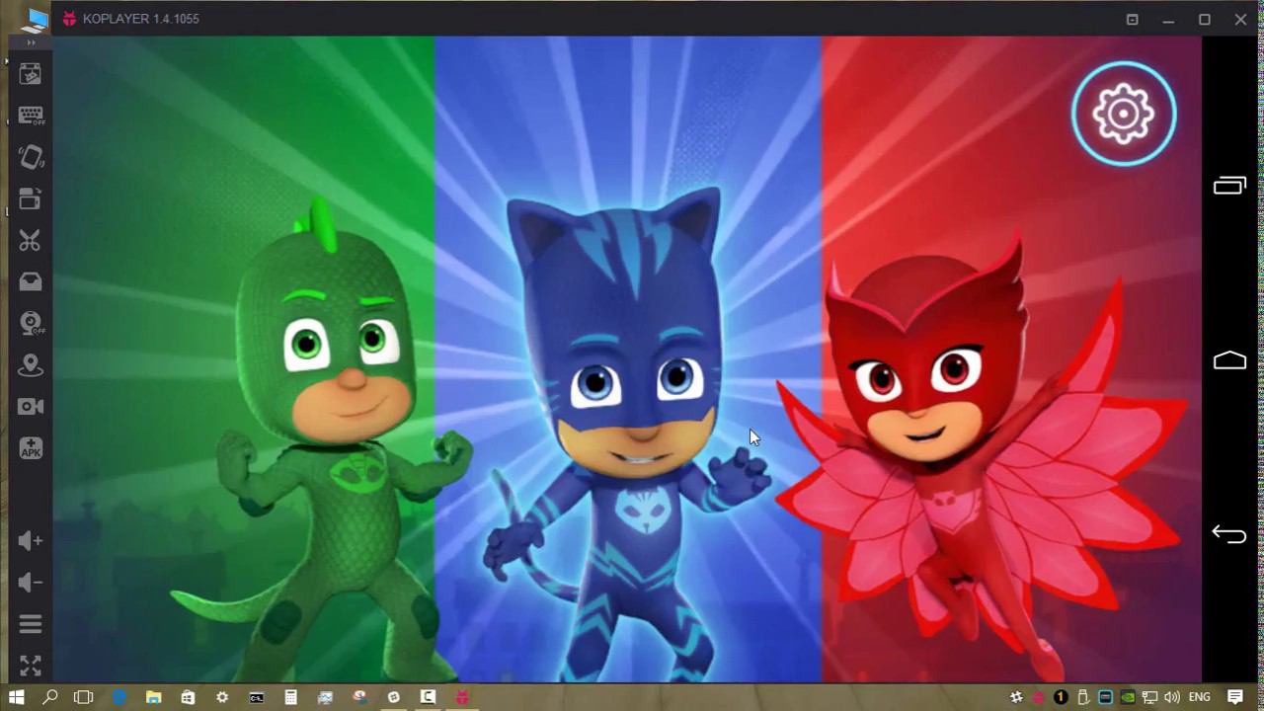This screenshot has width=1264, height=711.
Task: Open Windows taskbar search
Action: 49,697
